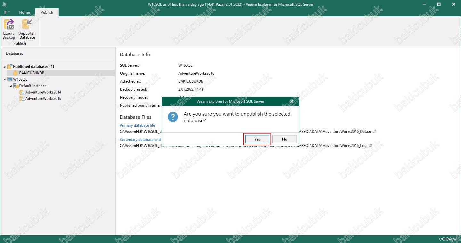
Task: Click the Backup created date value
Action: coord(191,89)
